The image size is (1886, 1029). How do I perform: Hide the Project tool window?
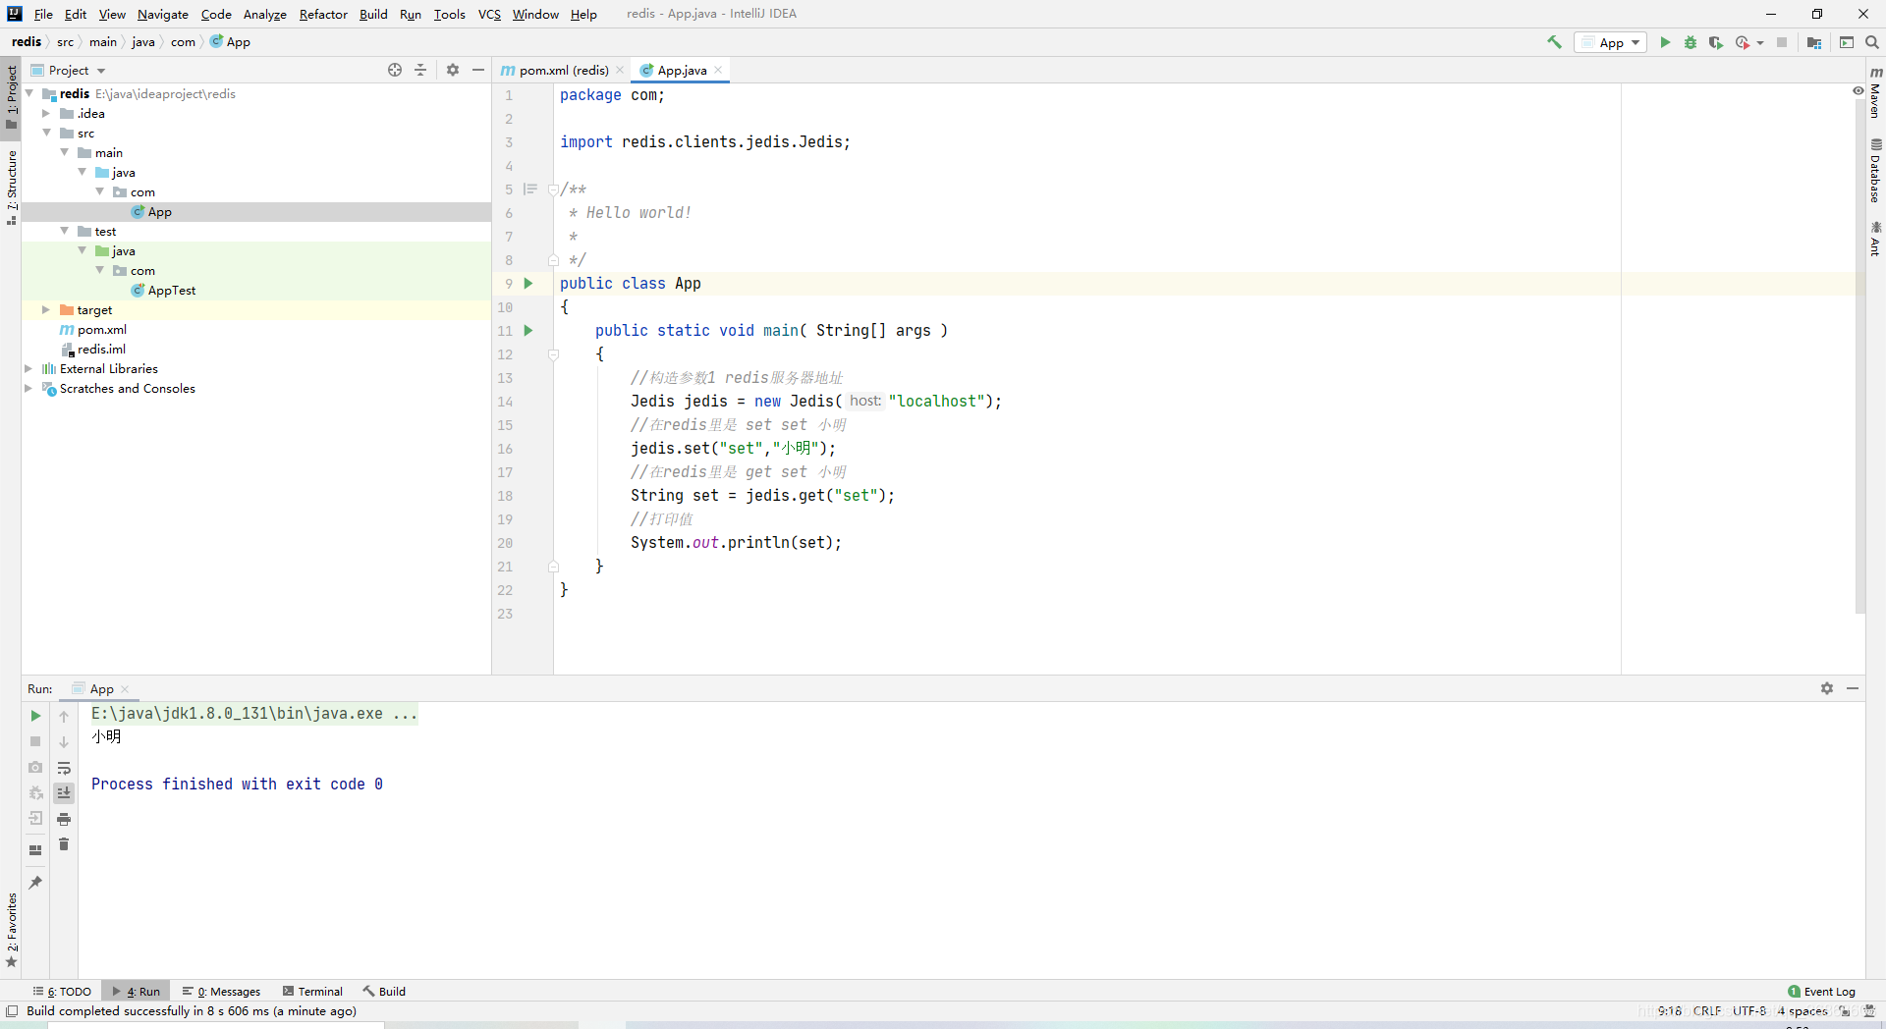478,70
